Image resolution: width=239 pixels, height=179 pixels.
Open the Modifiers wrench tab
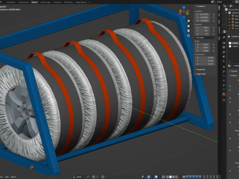(x=224, y=72)
